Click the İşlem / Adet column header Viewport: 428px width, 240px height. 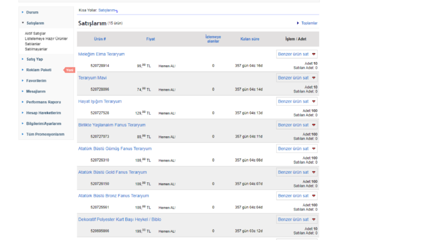(x=296, y=39)
